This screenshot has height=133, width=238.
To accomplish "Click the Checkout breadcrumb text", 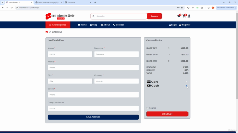I will pyautogui.click(x=57, y=32).
